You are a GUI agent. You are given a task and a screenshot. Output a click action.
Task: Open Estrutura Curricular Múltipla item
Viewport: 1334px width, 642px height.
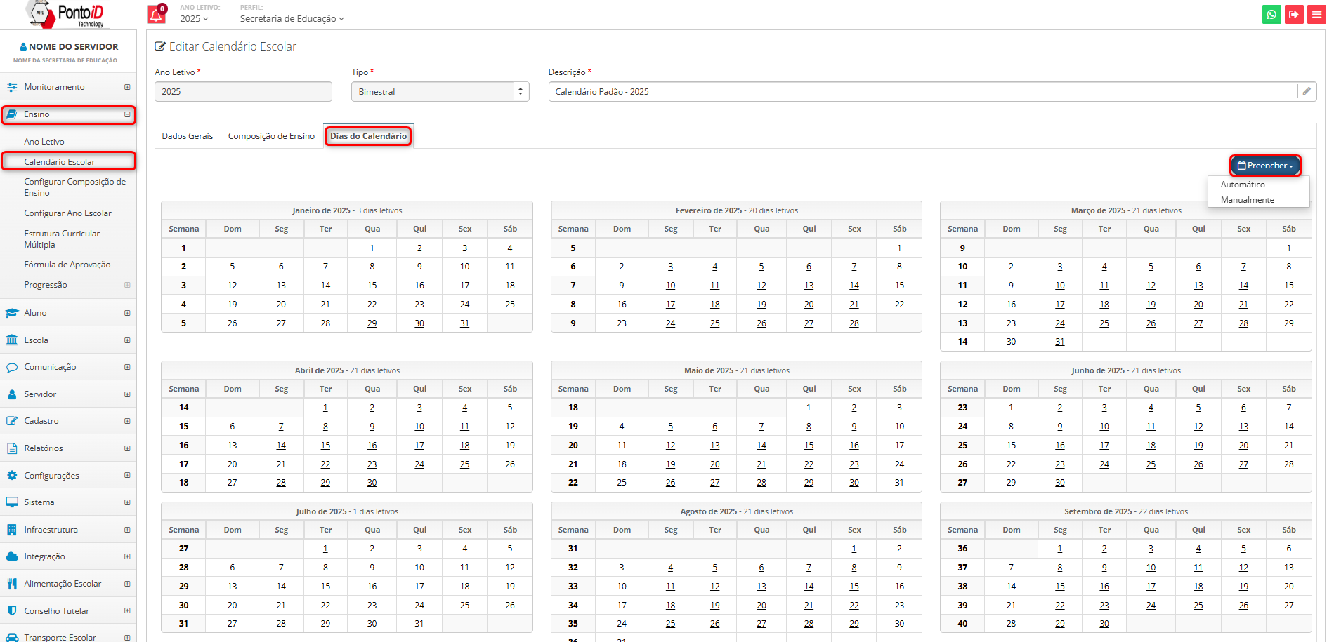coord(62,239)
